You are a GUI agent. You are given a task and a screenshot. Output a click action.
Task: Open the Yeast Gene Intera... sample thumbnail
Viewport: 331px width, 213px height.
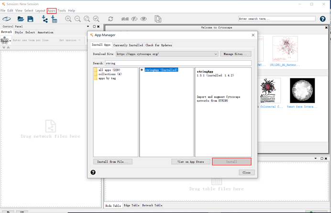302,90
